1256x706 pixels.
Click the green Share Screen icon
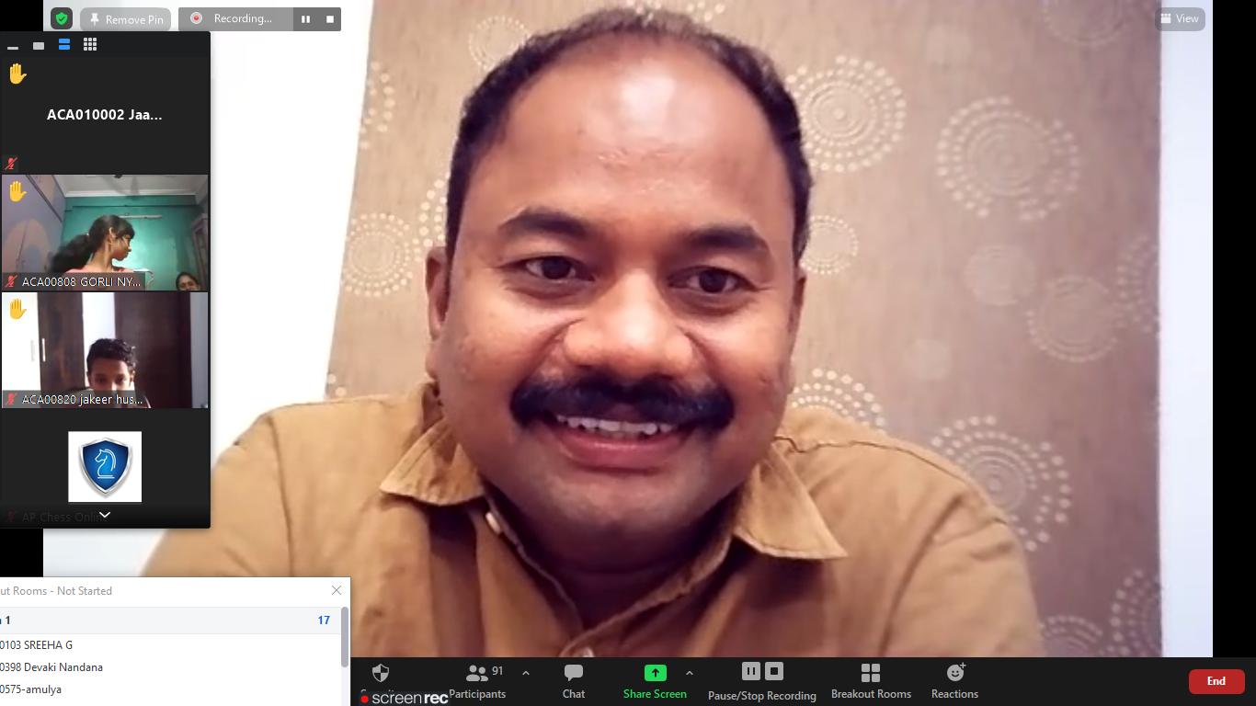tap(655, 673)
